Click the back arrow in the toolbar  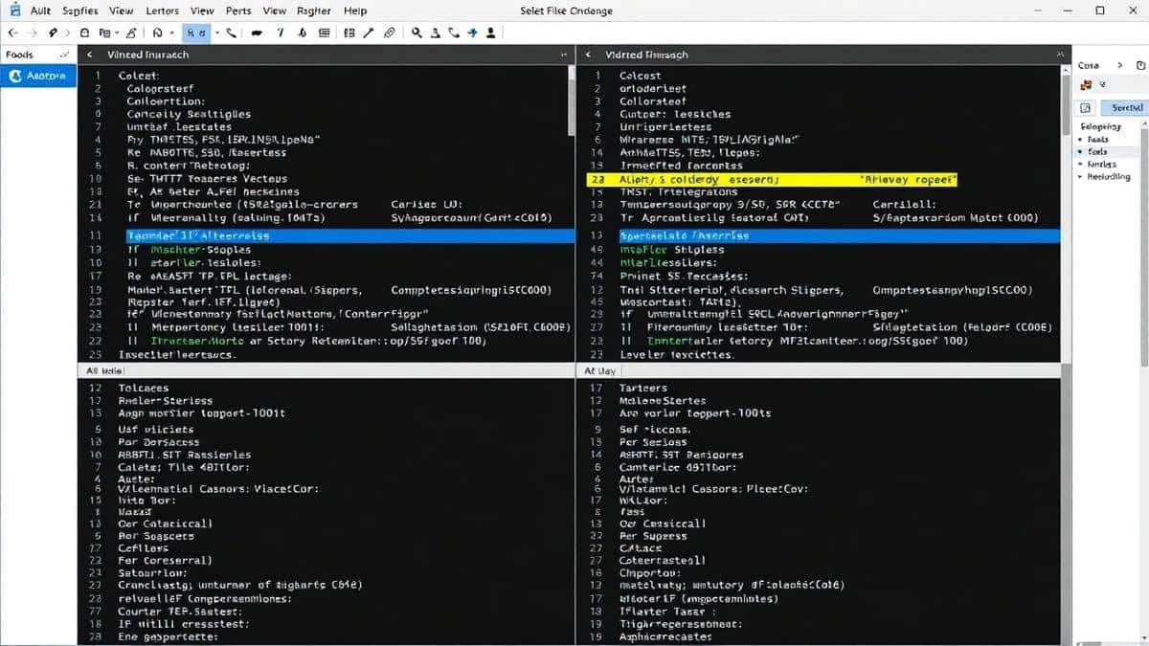point(11,33)
